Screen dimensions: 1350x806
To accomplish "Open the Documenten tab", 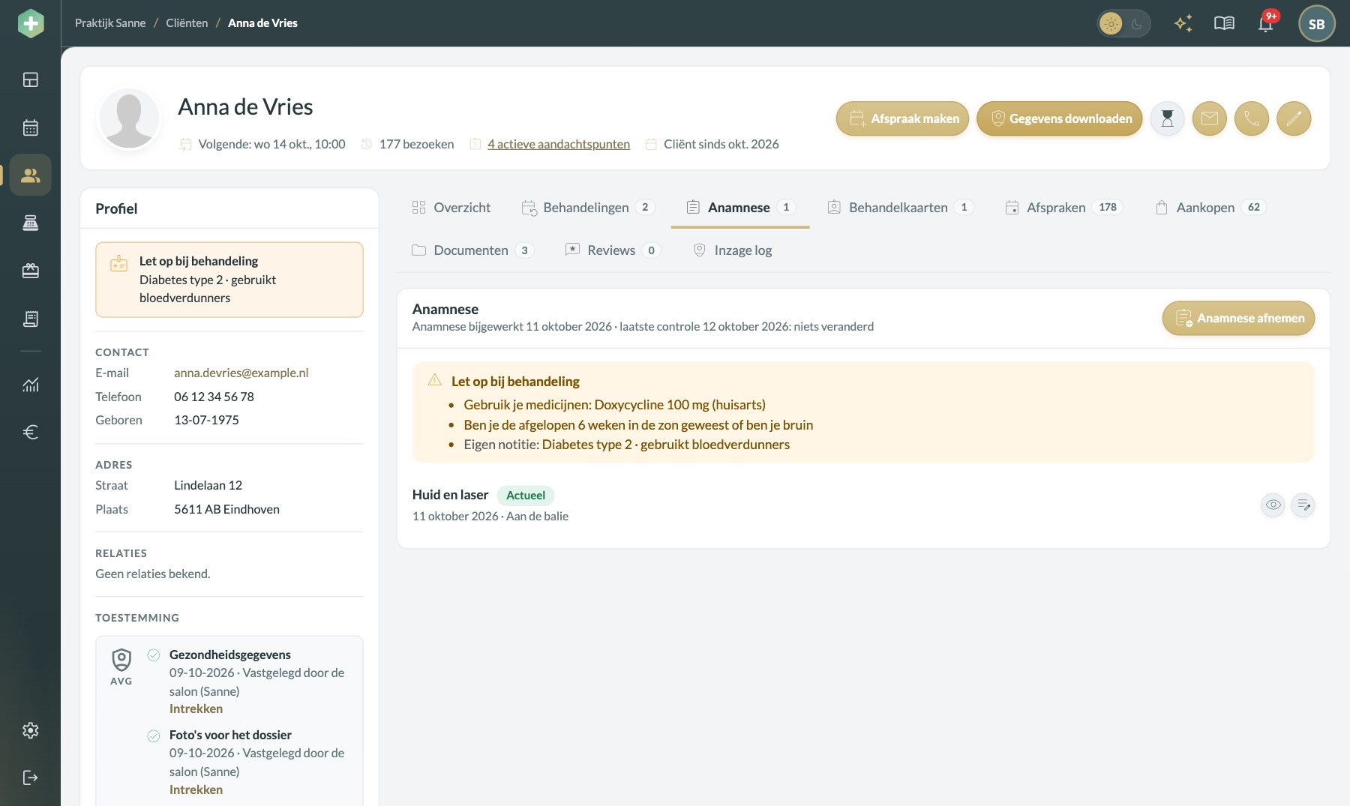I will (472, 250).
